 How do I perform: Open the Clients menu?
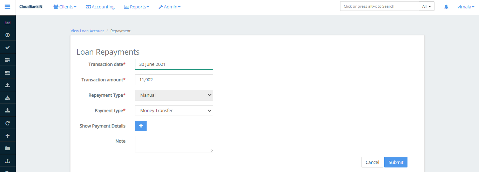pos(65,7)
